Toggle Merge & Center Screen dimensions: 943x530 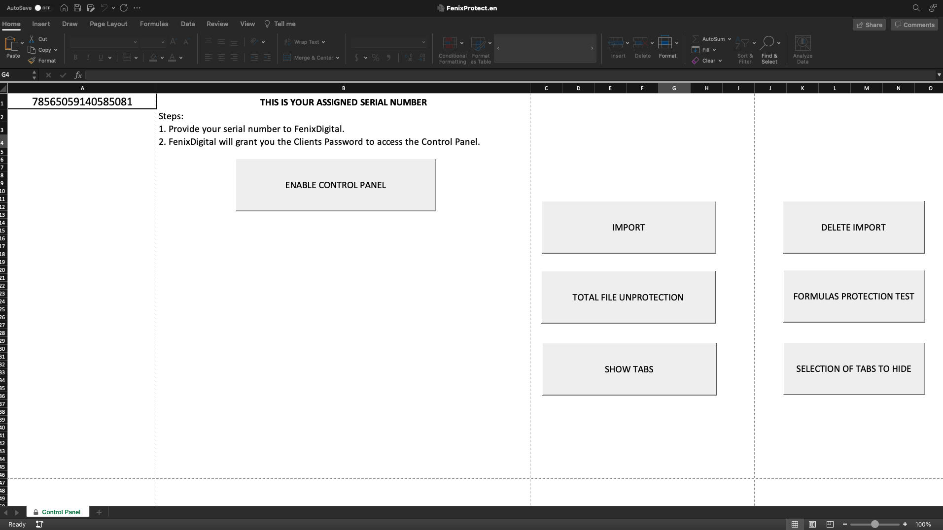point(311,58)
